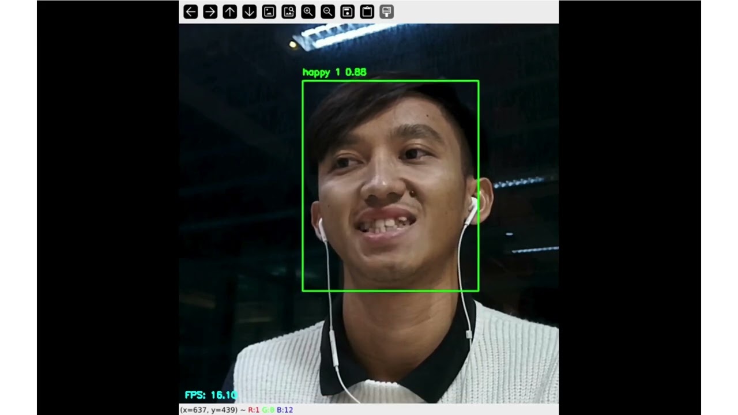Image resolution: width=738 pixels, height=415 pixels.
Task: Pan the image down with the down arrow
Action: 250,12
